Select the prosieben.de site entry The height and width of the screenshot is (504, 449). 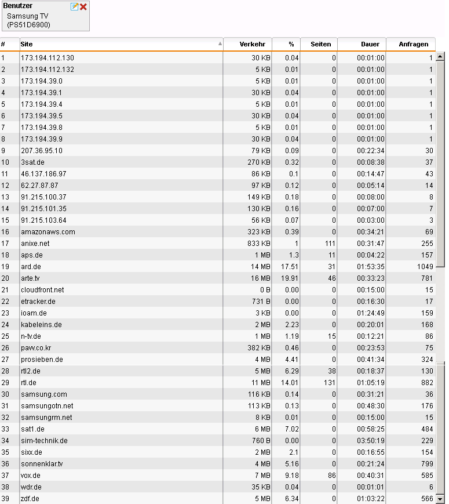coord(42,360)
